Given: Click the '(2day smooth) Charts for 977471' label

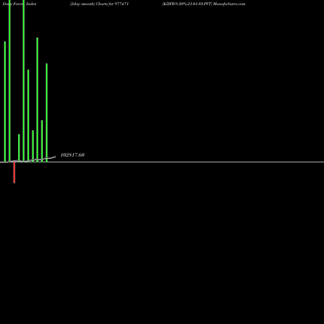Looking at the screenshot, I should 99,4.
